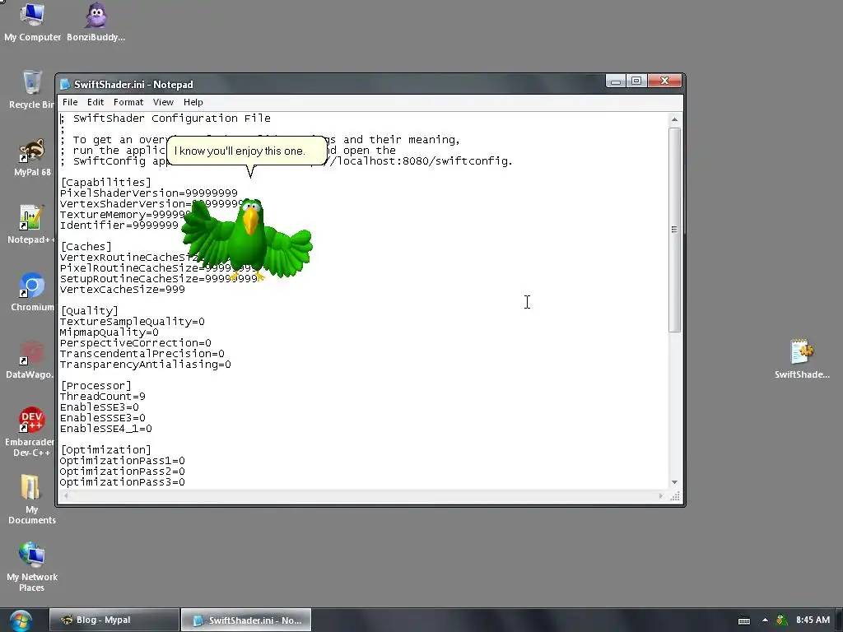Open the Format menu in Notepad

pyautogui.click(x=128, y=102)
